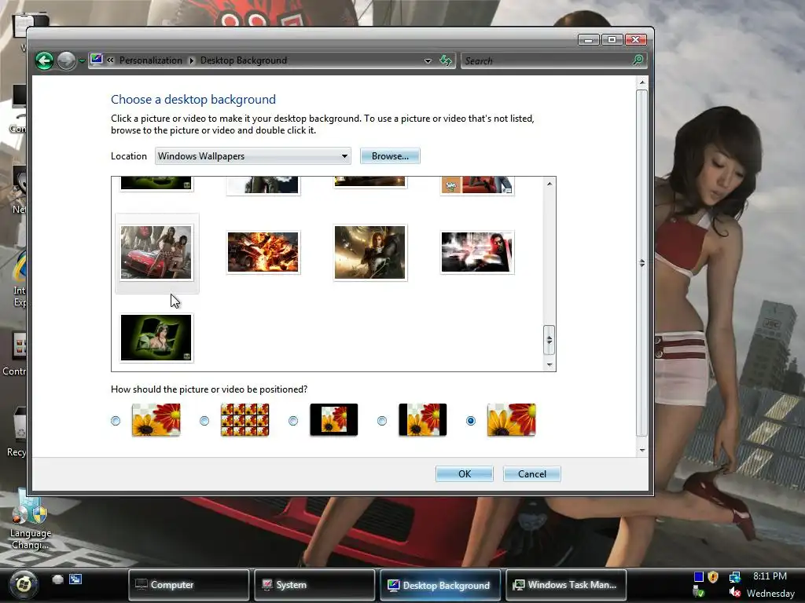Click the cropped flower position preview
This screenshot has width=805, height=603.
[511, 419]
